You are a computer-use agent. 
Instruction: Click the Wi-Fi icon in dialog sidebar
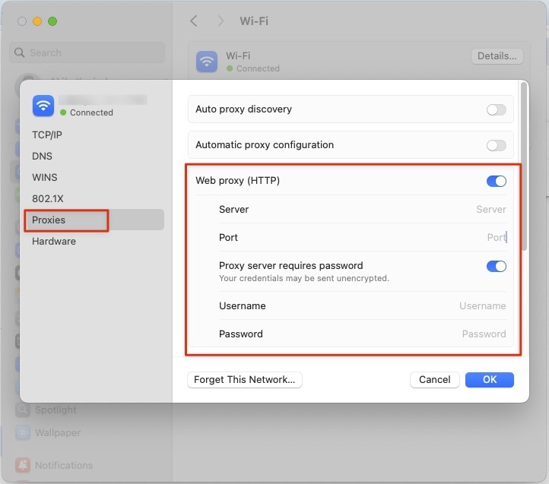click(x=43, y=106)
